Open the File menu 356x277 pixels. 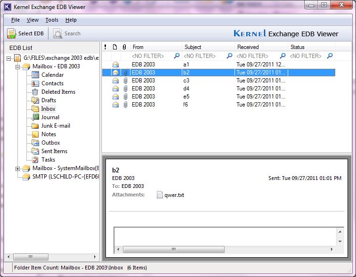tap(16, 20)
